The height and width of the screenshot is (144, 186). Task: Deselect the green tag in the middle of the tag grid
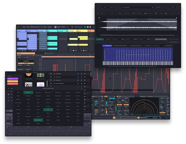(x=48, y=110)
